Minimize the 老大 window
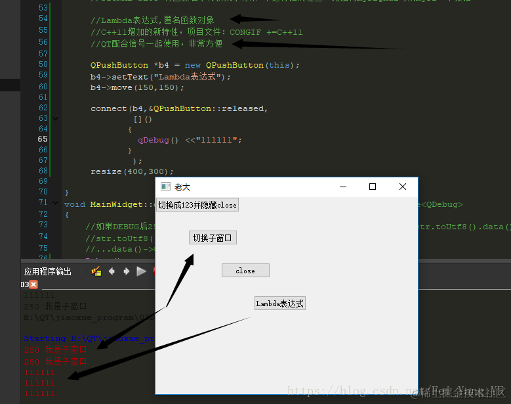 tap(343, 187)
